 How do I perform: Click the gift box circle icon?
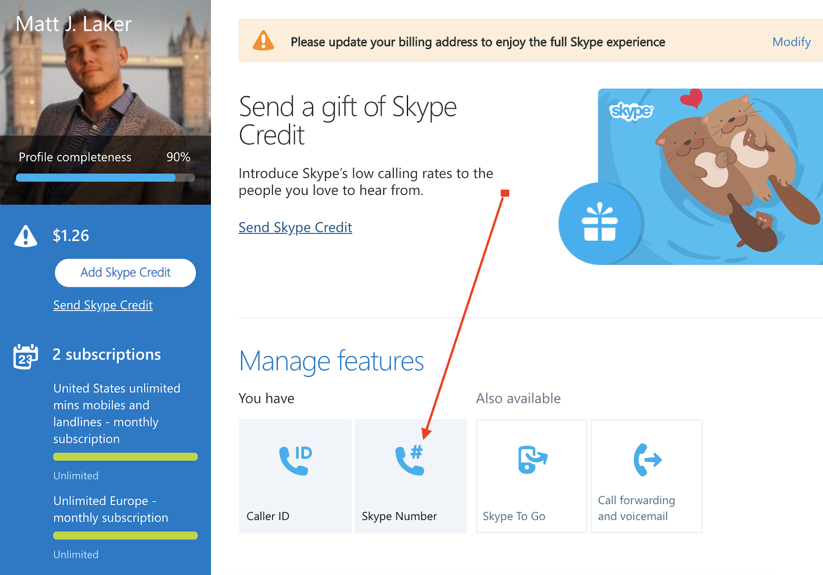(x=600, y=223)
